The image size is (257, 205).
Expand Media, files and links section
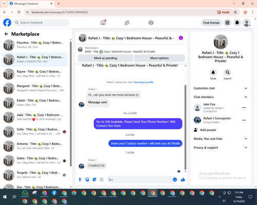tap(221, 139)
